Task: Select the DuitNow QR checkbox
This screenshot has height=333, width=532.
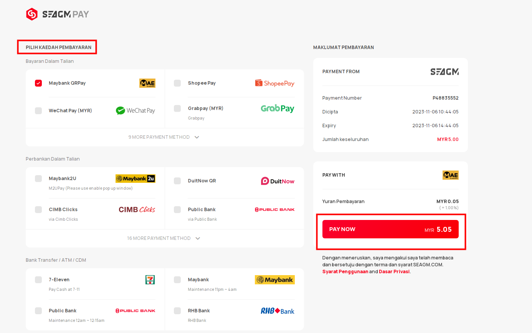Action: (x=177, y=181)
